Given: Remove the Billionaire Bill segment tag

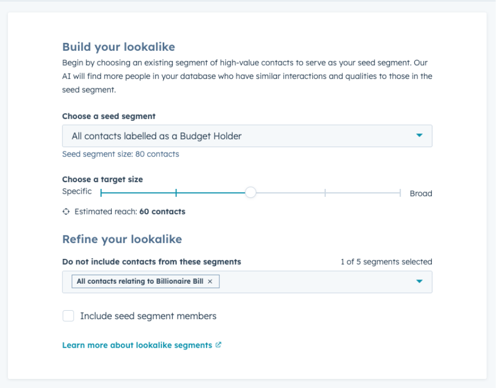Looking at the screenshot, I should click(210, 282).
